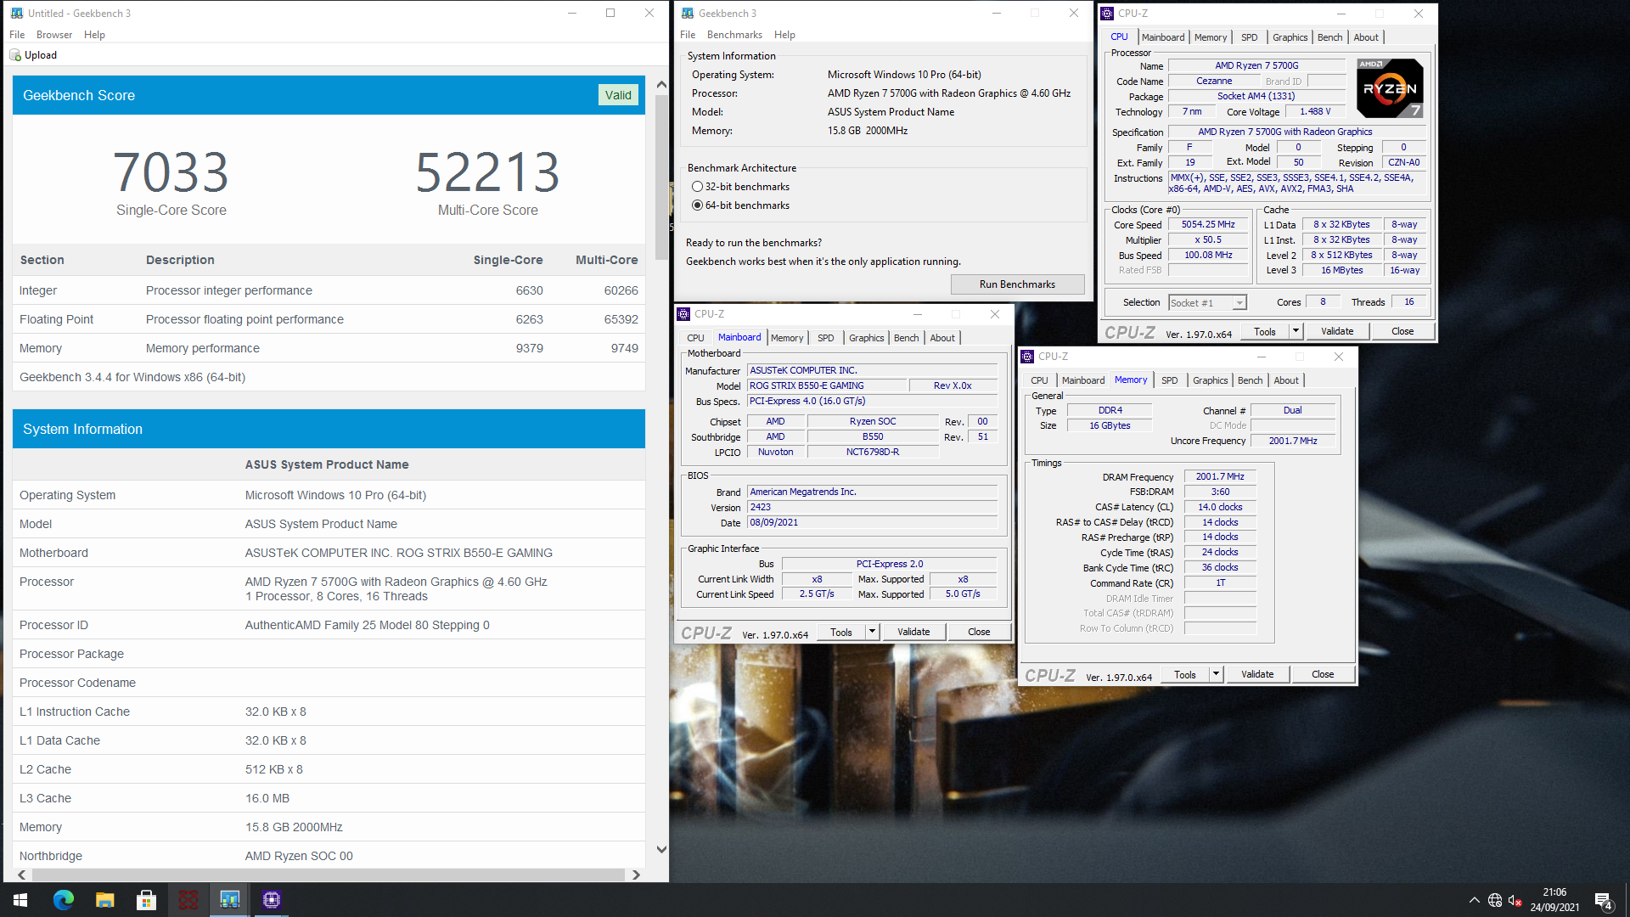The height and width of the screenshot is (917, 1630).
Task: Click Validate button in Memory window
Action: click(x=1257, y=674)
